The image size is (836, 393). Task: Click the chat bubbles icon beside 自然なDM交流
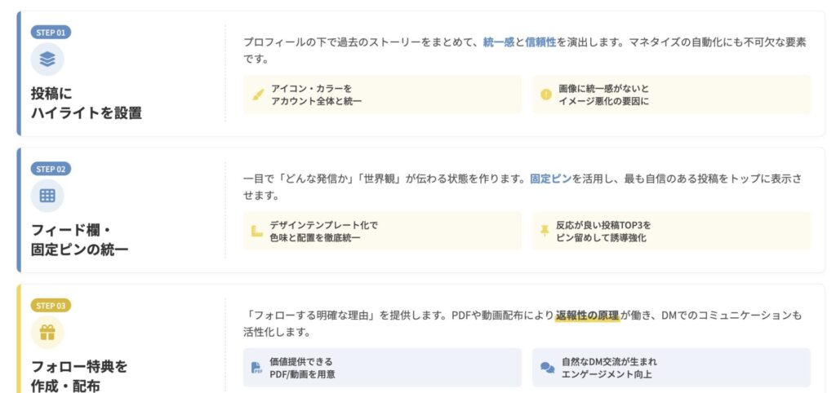click(x=547, y=368)
